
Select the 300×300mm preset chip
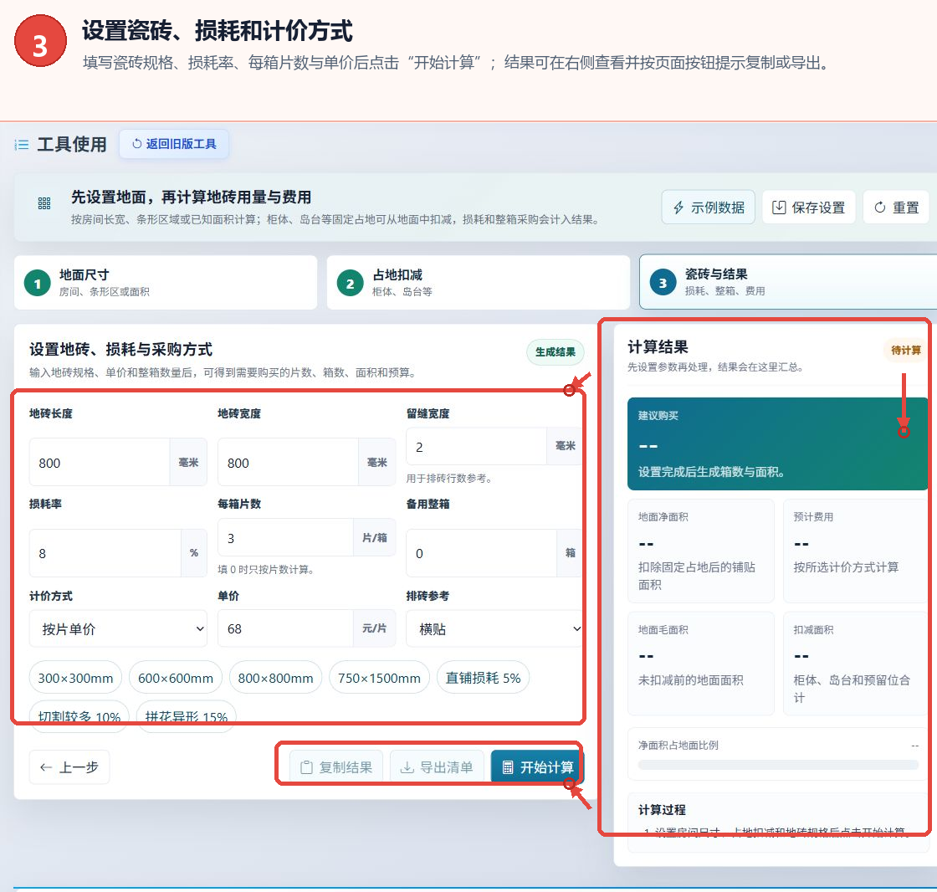(x=75, y=678)
